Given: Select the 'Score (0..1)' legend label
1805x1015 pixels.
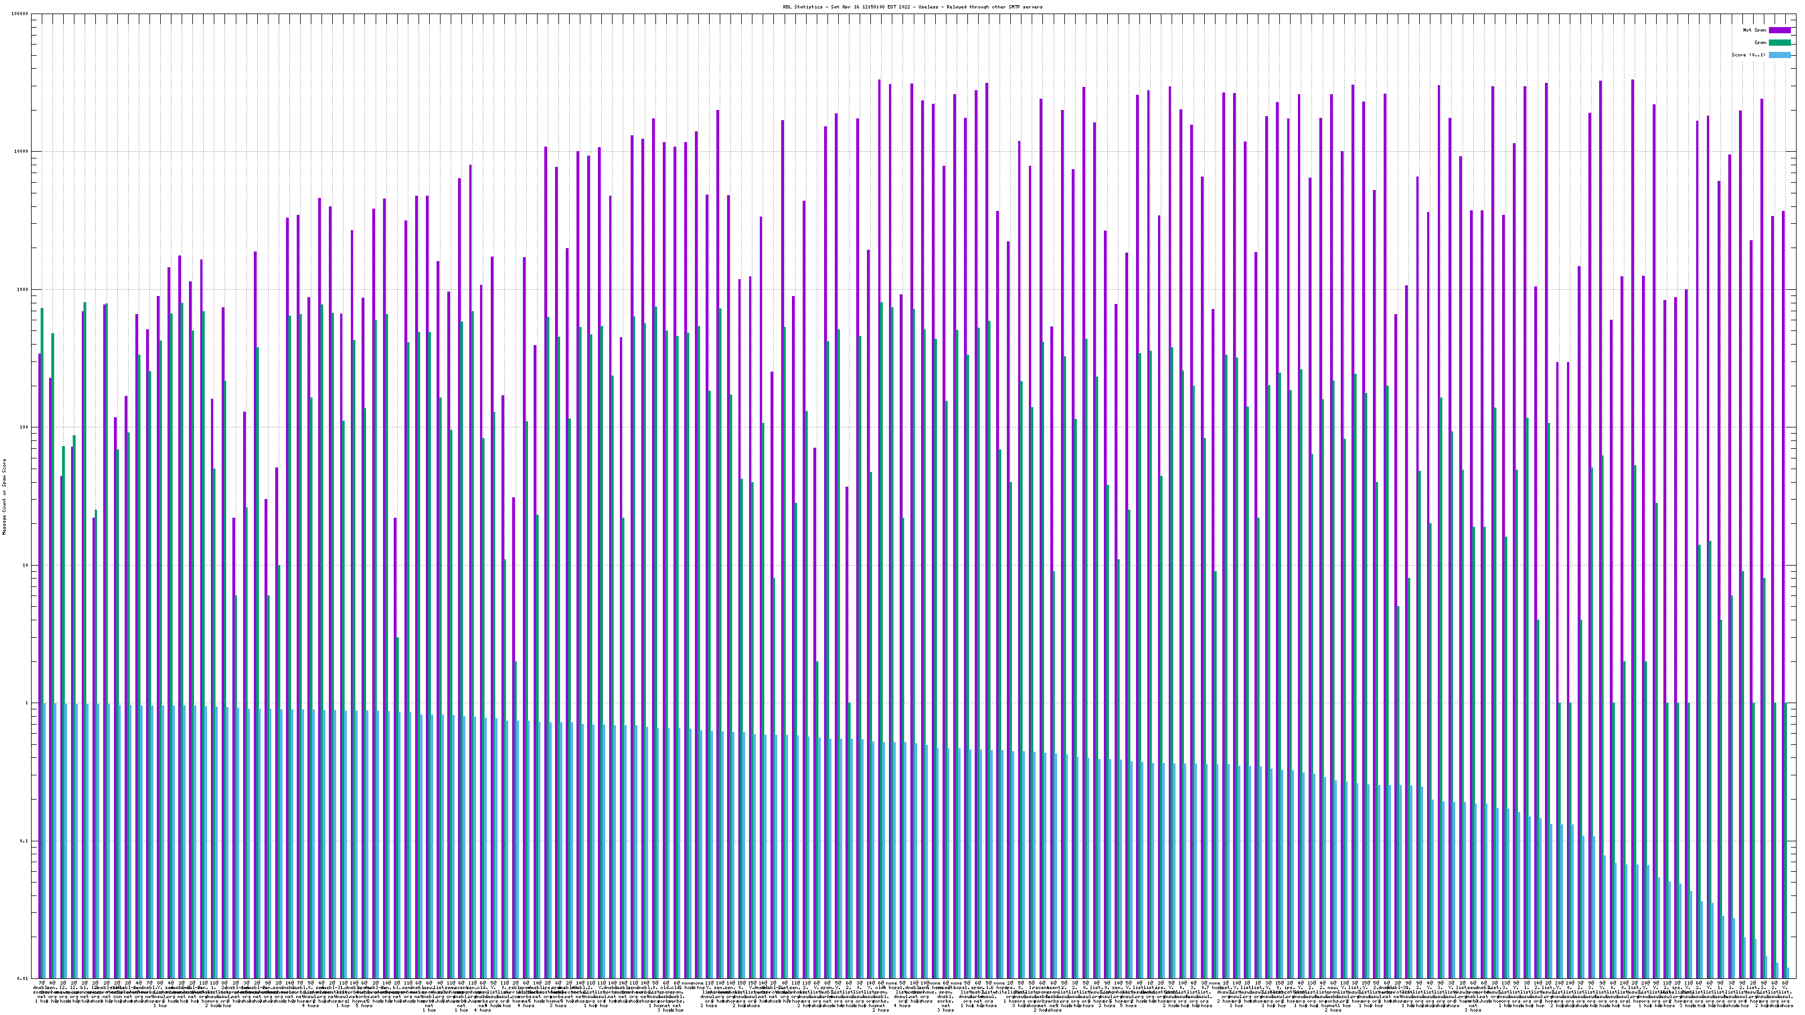Looking at the screenshot, I should 1748,55.
